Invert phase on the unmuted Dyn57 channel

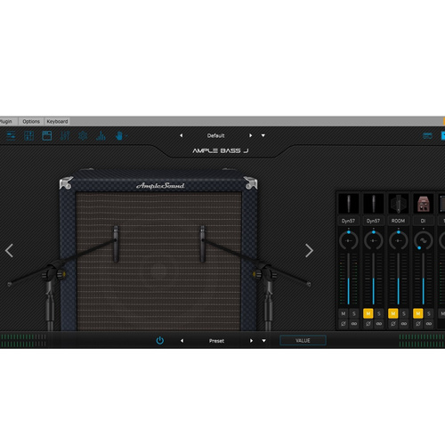tap(344, 324)
